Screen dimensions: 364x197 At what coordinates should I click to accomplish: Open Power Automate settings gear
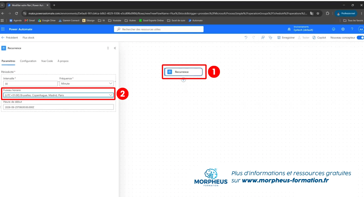point(343,29)
